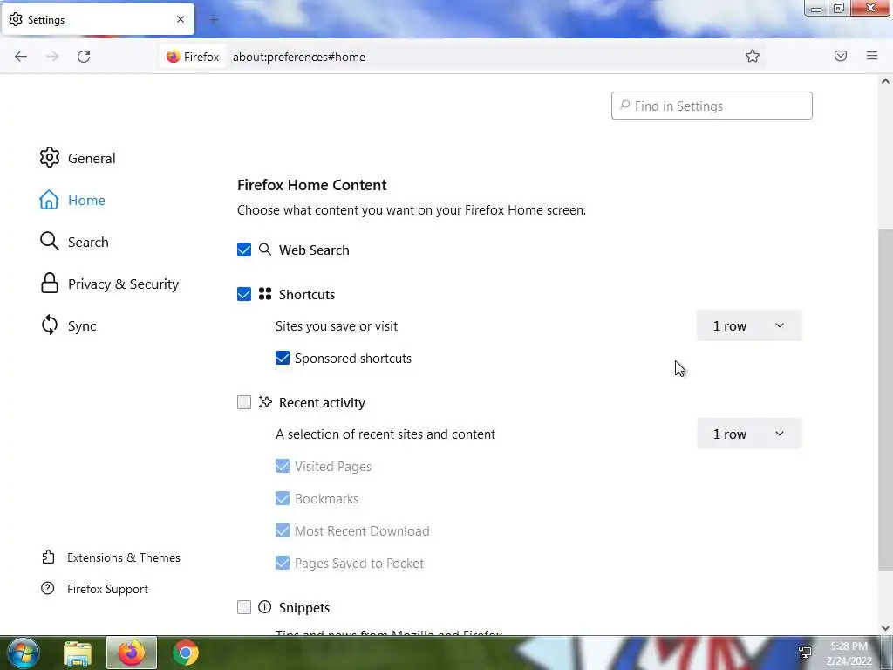
Task: Open the Save to Pocket icon
Action: point(840,56)
